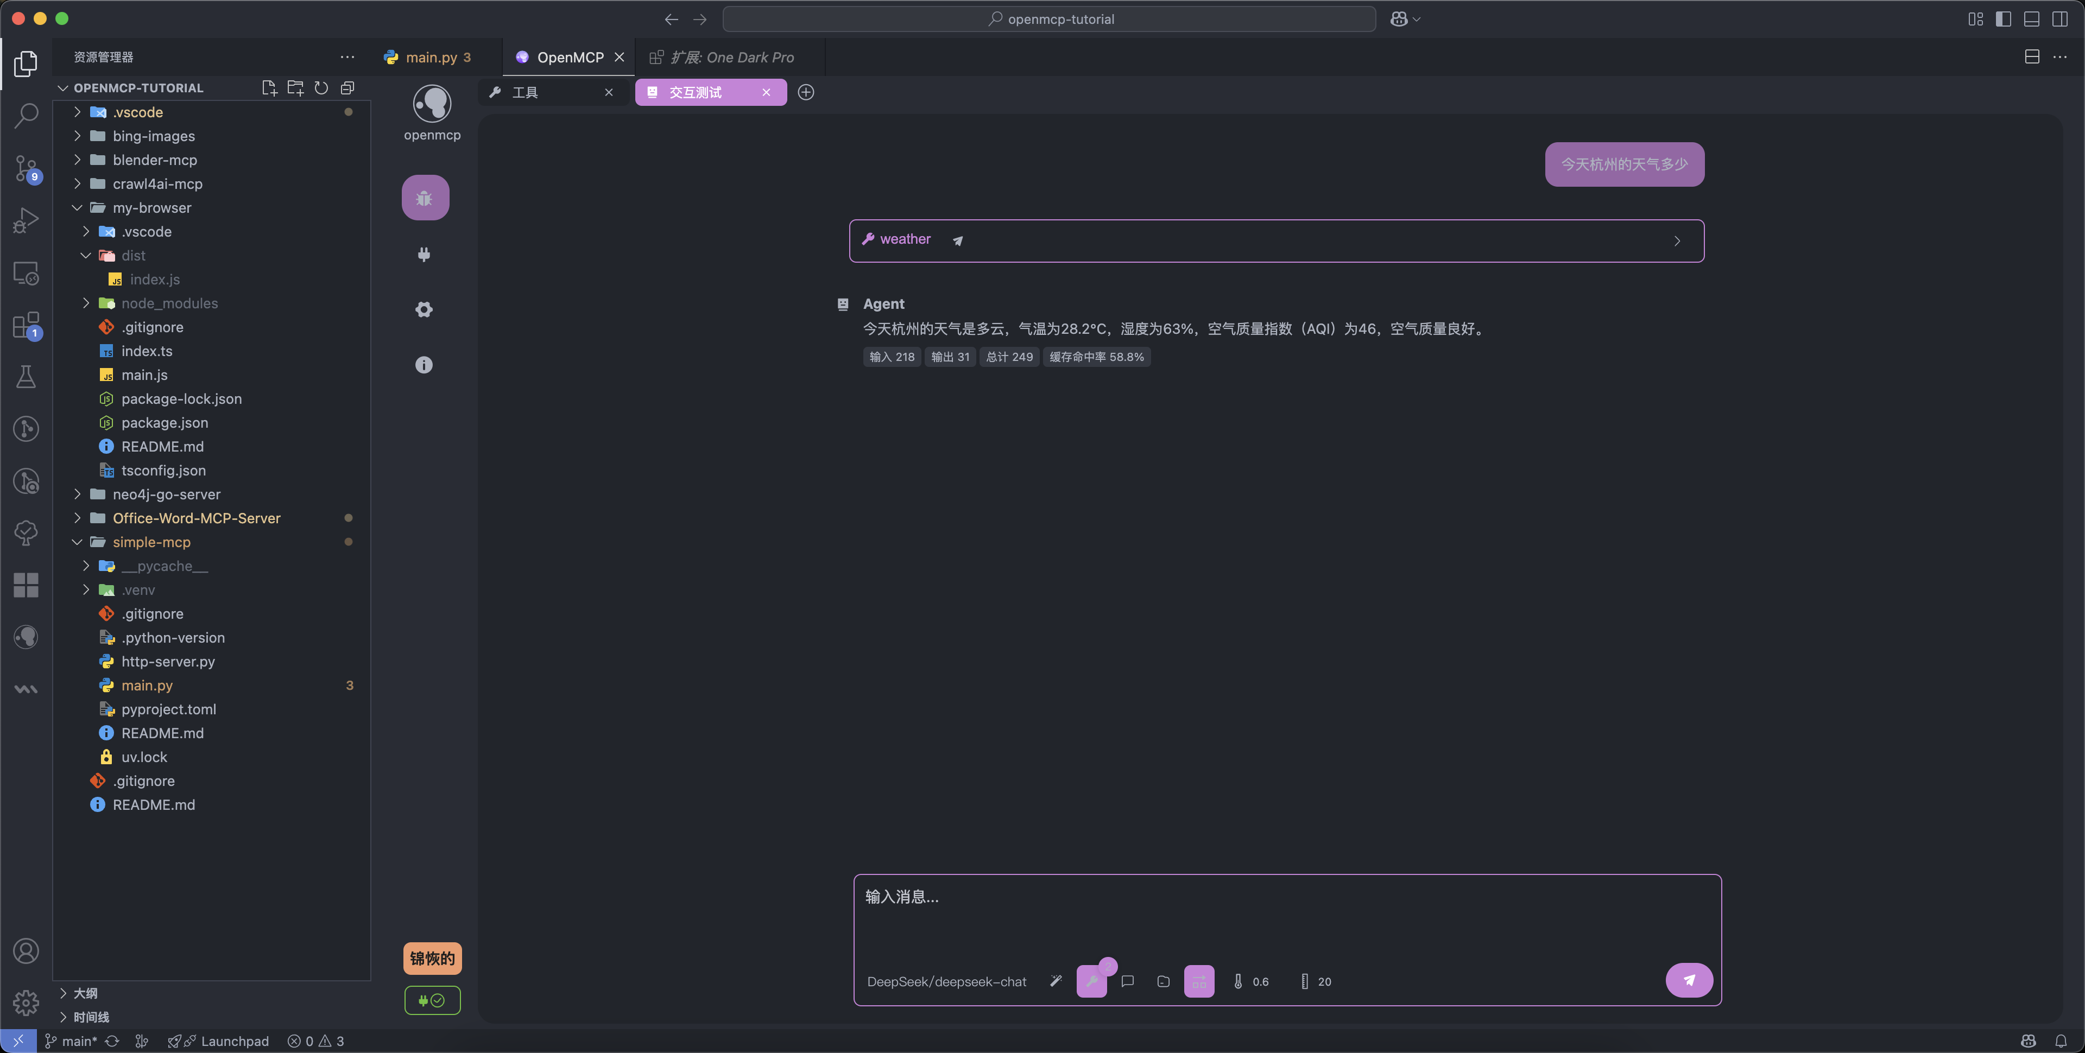The height and width of the screenshot is (1053, 2085).
Task: Open the OpenMCP info icon
Action: 424,364
